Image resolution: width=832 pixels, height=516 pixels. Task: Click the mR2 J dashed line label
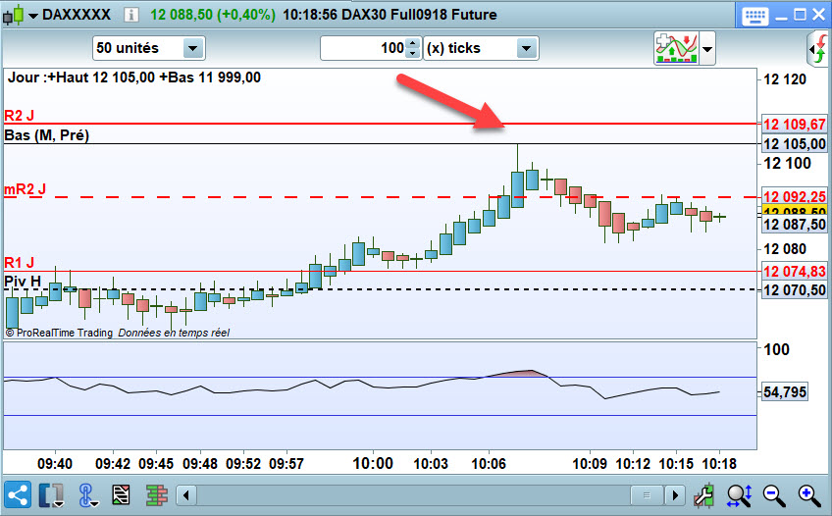coord(25,188)
